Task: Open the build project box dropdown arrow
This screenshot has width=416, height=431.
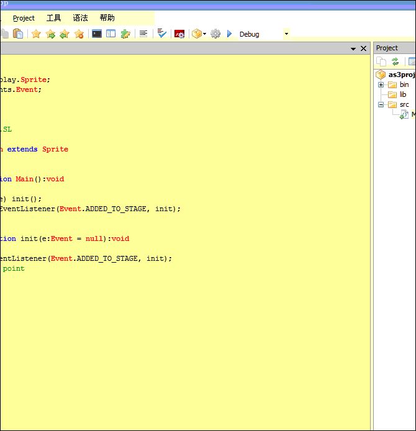Action: pos(204,34)
